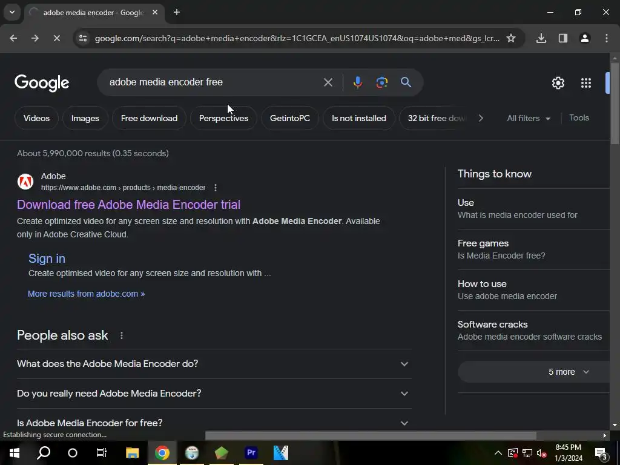Click the taskbar clock and date

(569, 453)
